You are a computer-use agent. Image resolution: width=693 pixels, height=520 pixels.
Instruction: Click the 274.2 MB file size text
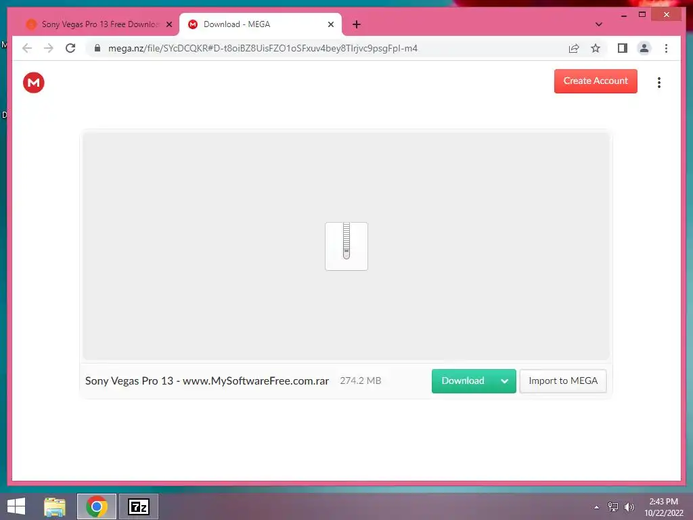tap(360, 381)
